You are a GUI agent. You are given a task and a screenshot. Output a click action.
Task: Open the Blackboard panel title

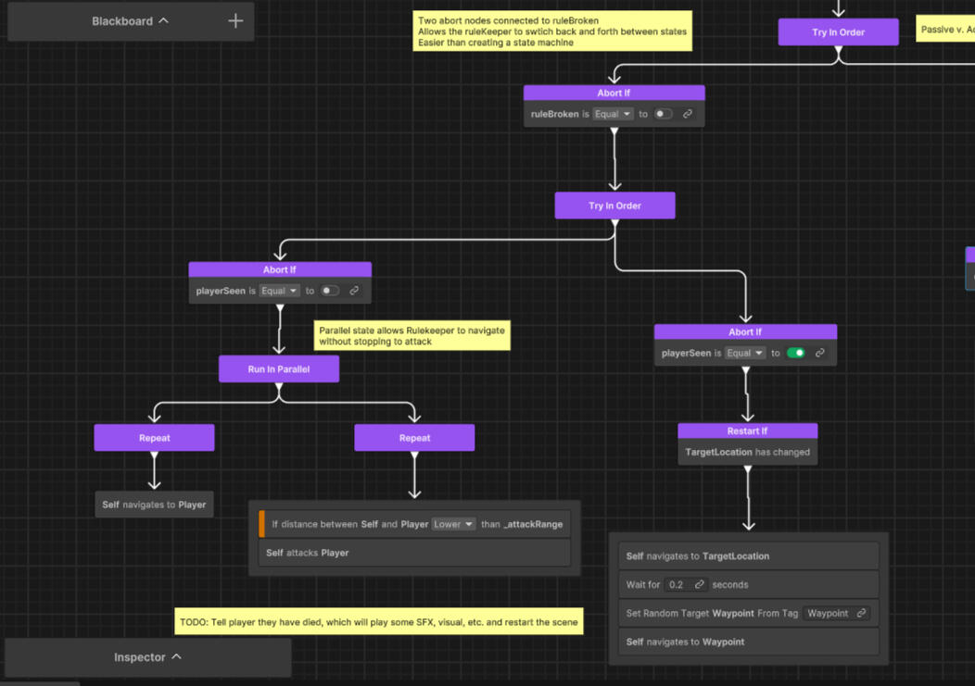point(122,21)
